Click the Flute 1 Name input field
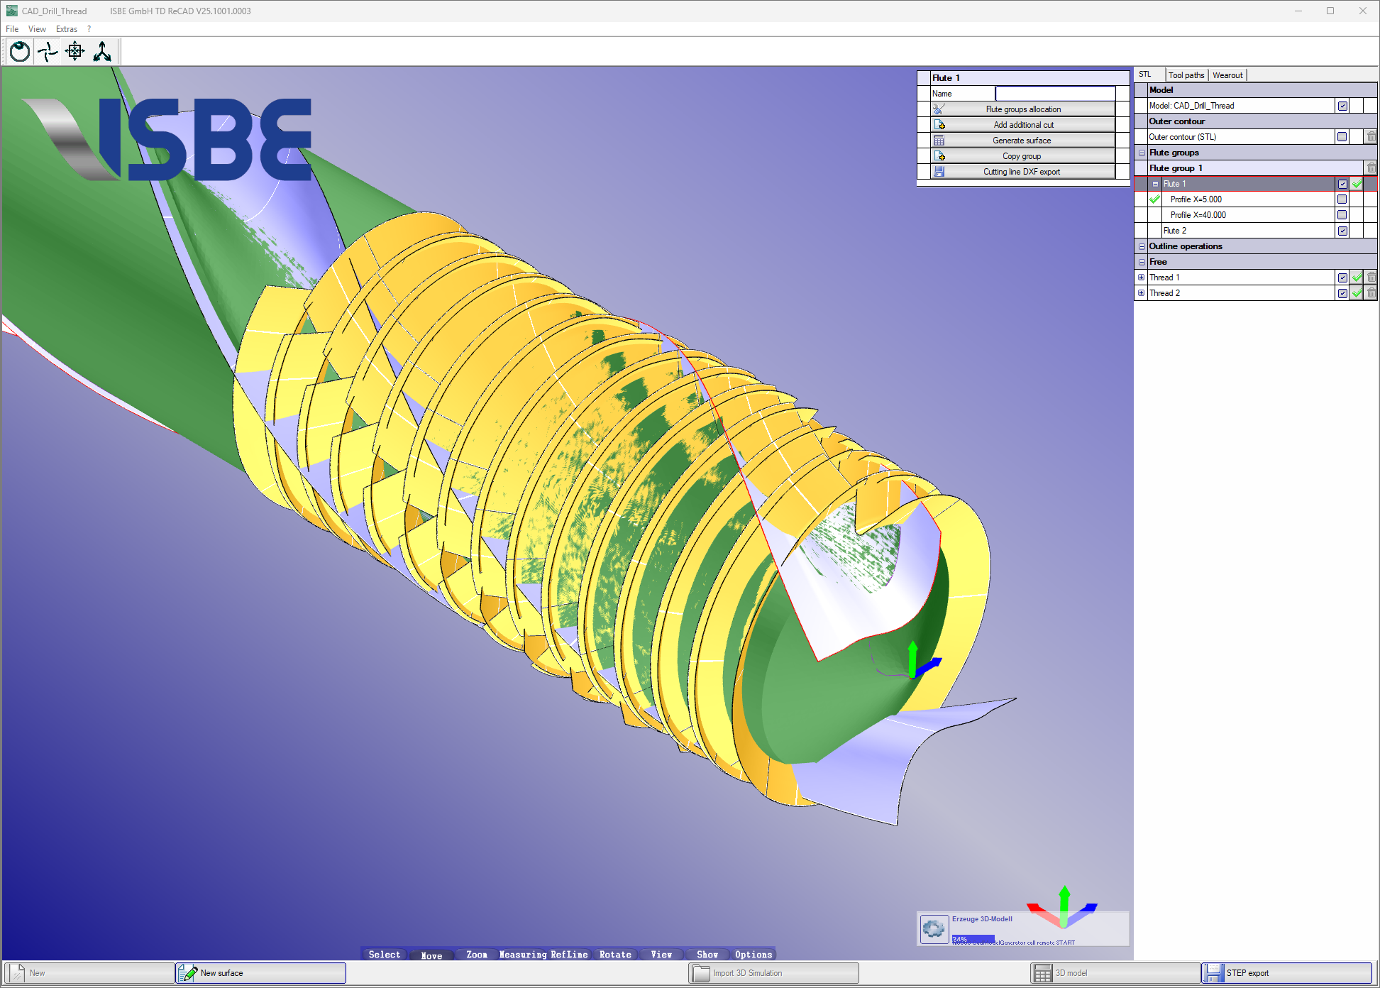The width and height of the screenshot is (1380, 988). [x=1054, y=94]
